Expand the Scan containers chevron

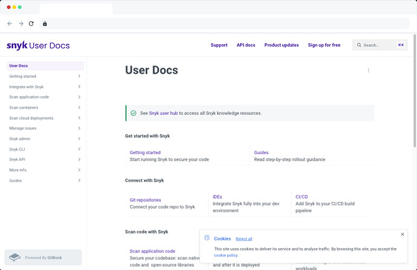[x=79, y=108]
